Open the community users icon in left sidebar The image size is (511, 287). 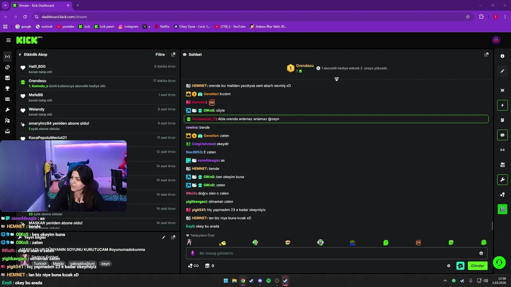click(x=7, y=120)
